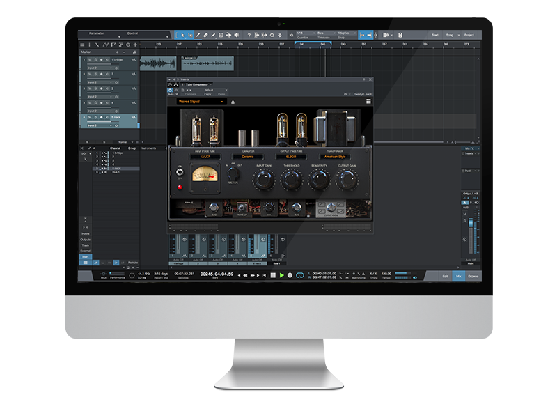Click the Record button in transport

click(290, 275)
